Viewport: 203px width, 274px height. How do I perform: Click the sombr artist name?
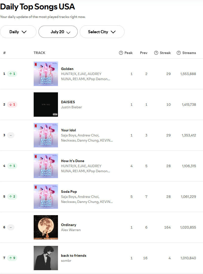(x=66, y=261)
